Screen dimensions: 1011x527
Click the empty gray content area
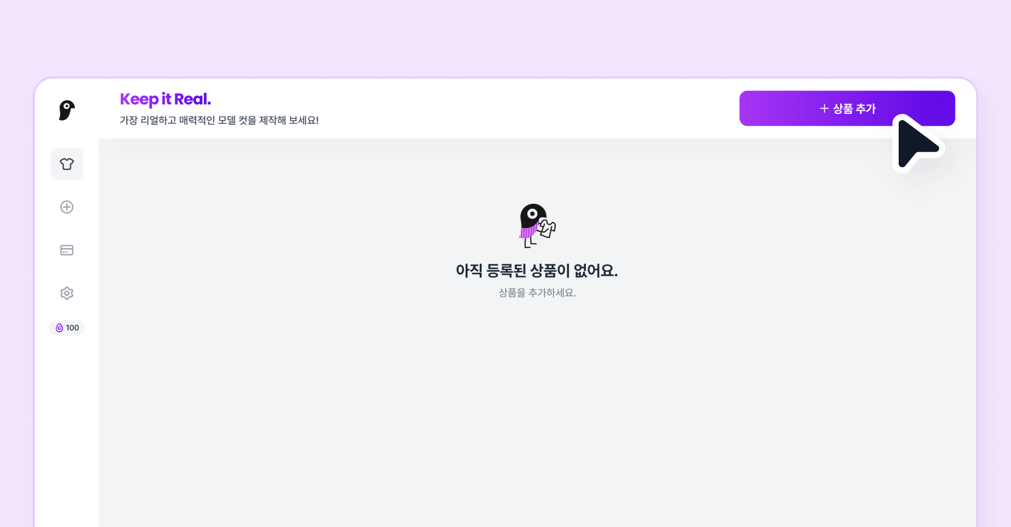coord(537,410)
